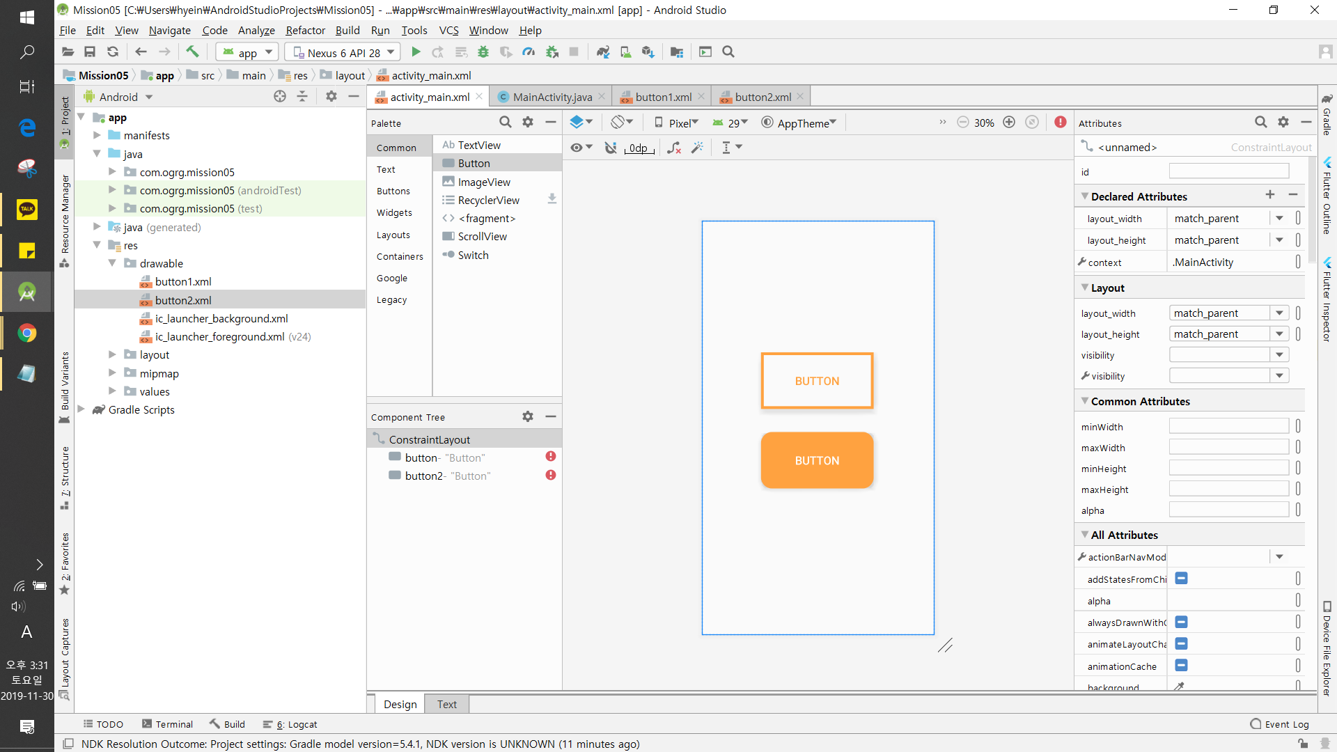Screen dimensions: 1337x752
Task: Click the id input field
Action: tap(1228, 171)
